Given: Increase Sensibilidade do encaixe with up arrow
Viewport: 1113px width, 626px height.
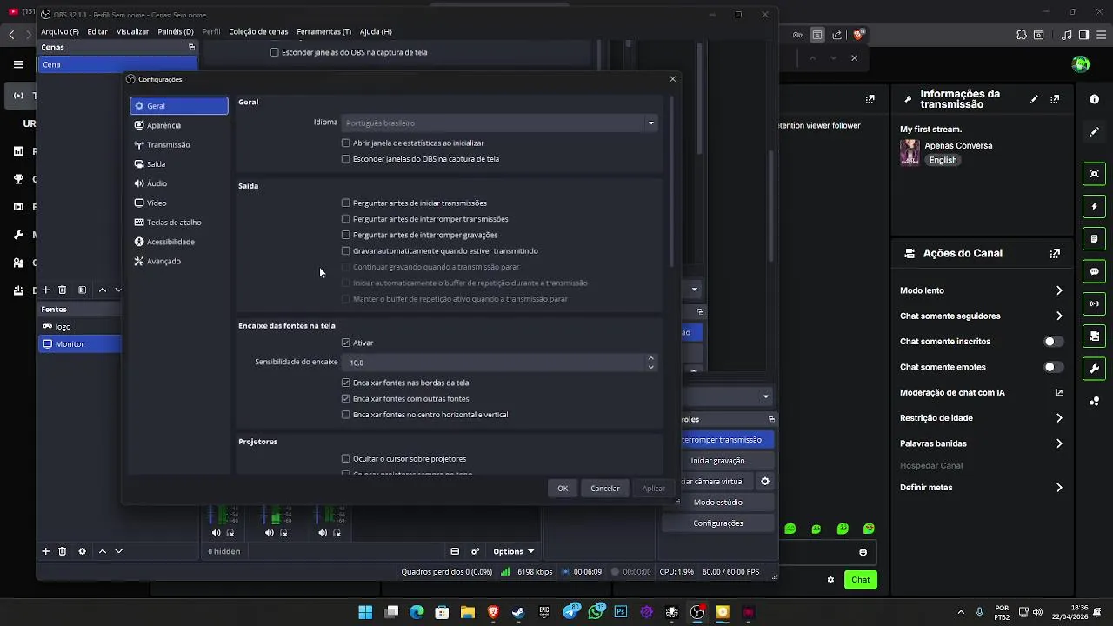Looking at the screenshot, I should click(x=650, y=358).
